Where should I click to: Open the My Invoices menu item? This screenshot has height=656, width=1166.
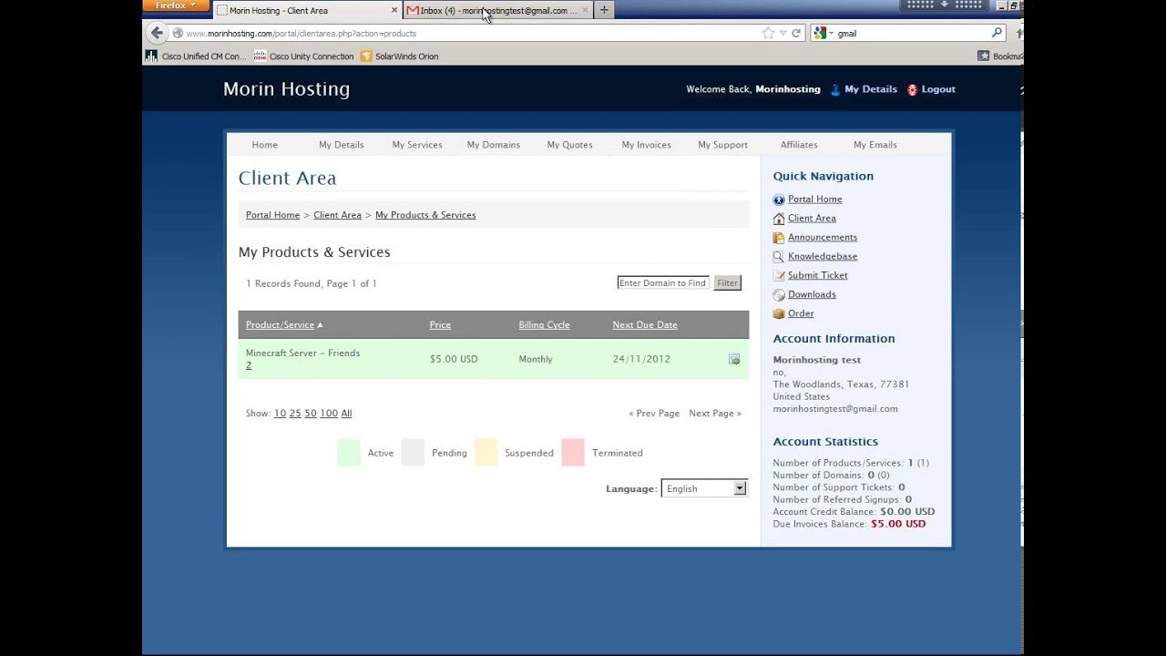pos(647,145)
